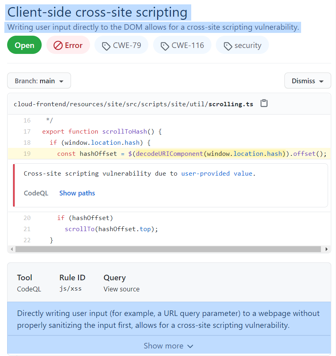
Task: Expand description with Show more
Action: tap(169, 346)
